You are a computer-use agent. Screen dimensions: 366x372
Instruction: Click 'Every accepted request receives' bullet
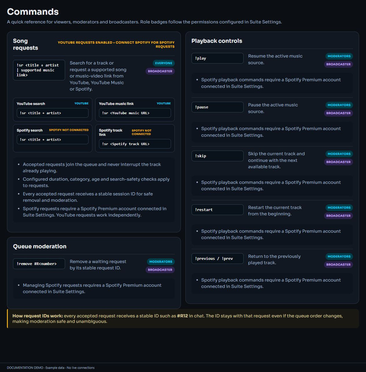88,197
